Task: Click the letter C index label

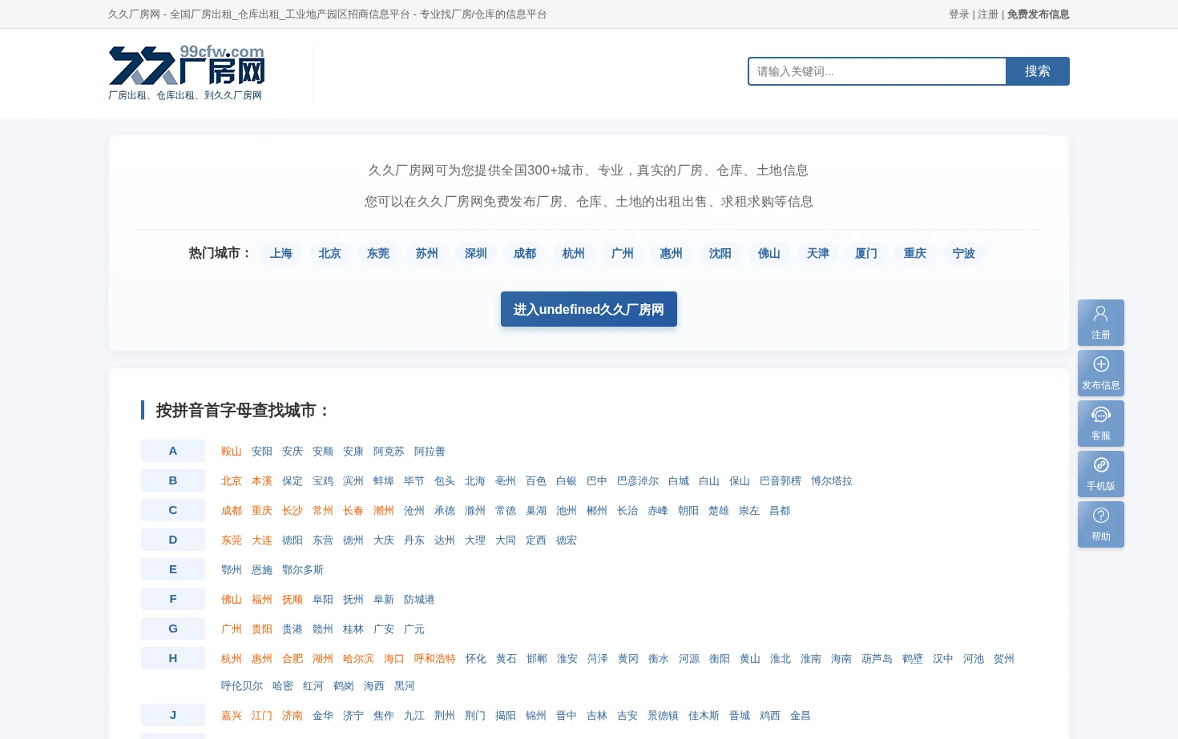Action: [173, 510]
